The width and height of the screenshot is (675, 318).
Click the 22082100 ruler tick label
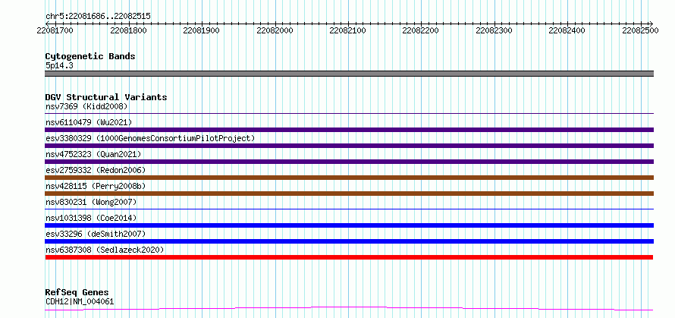(x=347, y=30)
